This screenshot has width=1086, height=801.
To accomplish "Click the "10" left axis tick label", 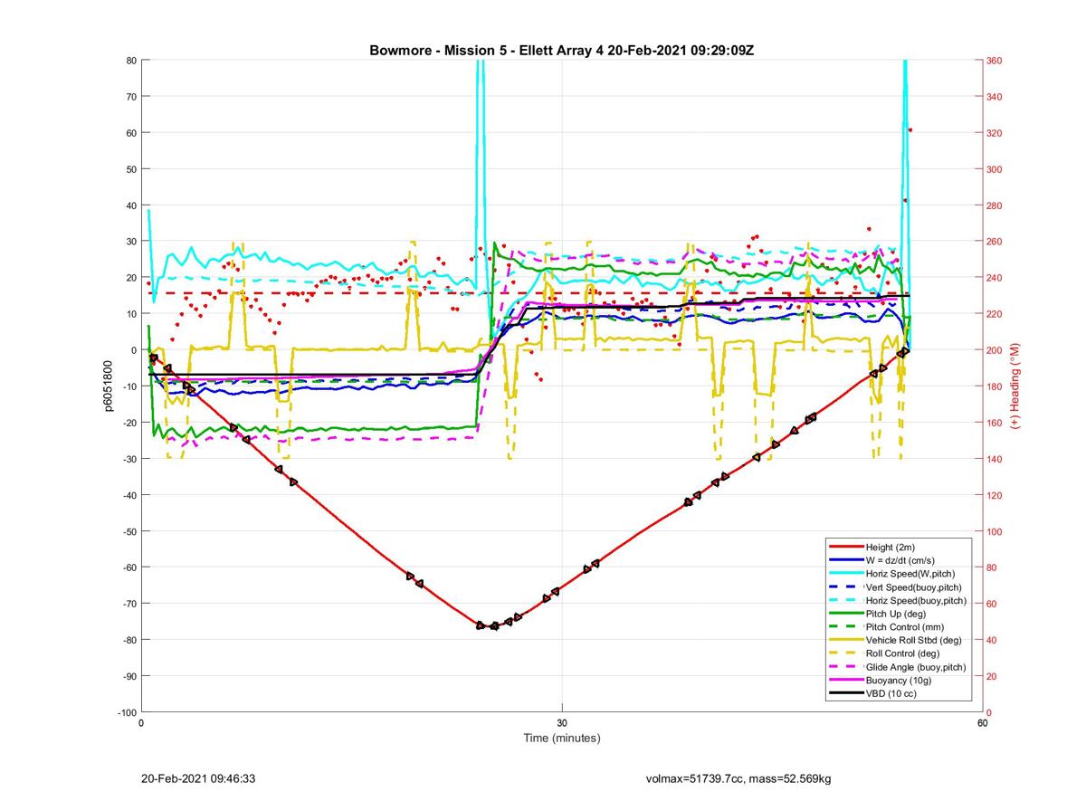I will coord(130,314).
